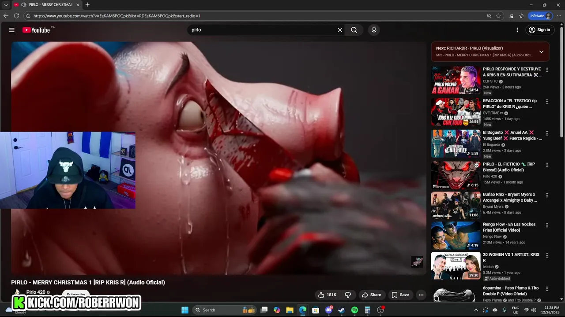Open 'Next: RICHARDR - PIRLO (Visualizer)' link

[x=469, y=48]
